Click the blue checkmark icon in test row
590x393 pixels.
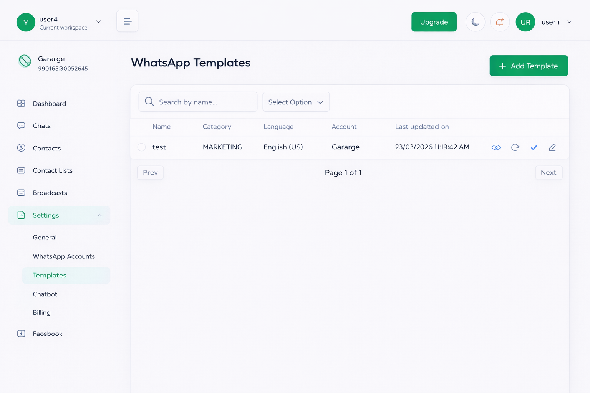(534, 147)
